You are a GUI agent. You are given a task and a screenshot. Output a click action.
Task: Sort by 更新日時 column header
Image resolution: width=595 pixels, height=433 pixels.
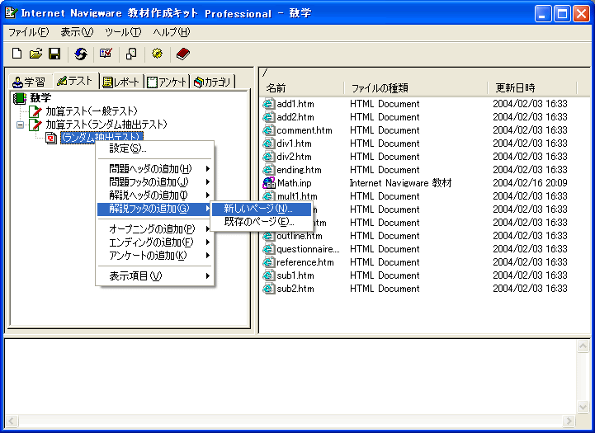pos(532,88)
